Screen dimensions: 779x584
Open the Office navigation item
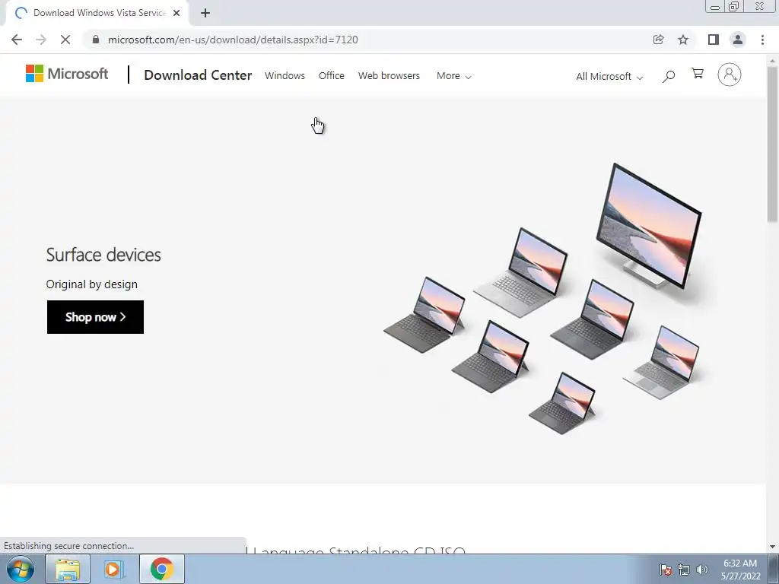coord(332,75)
